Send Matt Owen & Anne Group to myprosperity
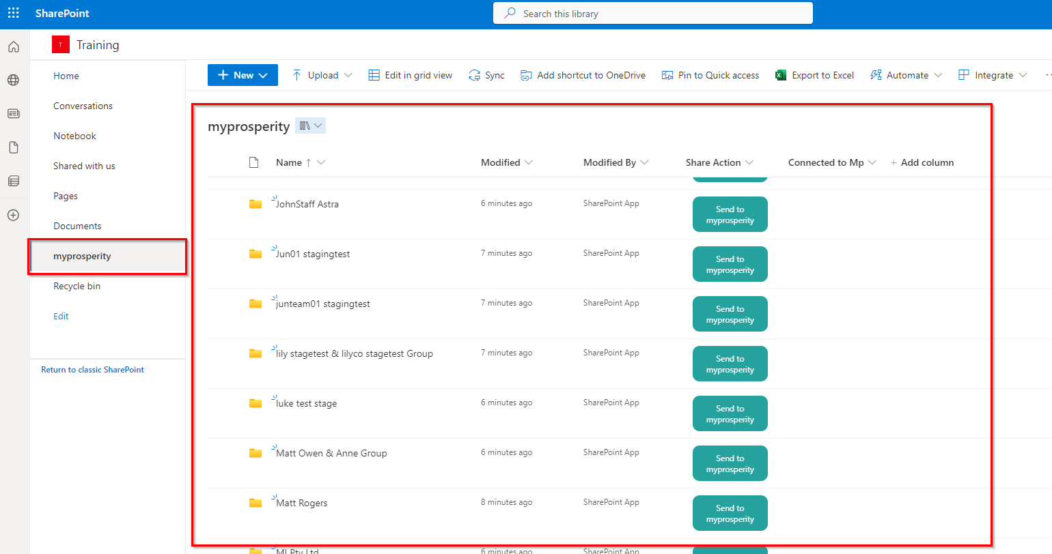1052x554 pixels. click(730, 463)
